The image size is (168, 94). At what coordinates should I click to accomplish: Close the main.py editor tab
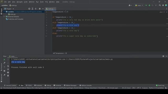[x=55, y=9]
